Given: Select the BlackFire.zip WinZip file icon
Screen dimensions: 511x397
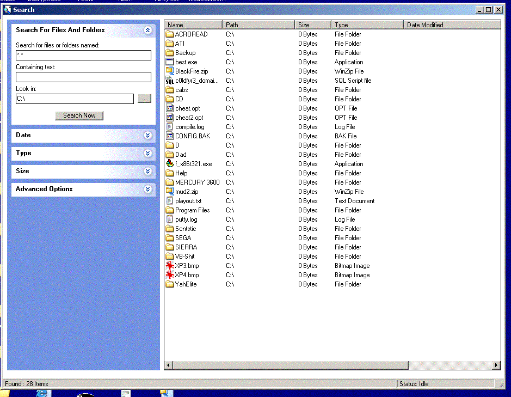Looking at the screenshot, I should coord(170,71).
